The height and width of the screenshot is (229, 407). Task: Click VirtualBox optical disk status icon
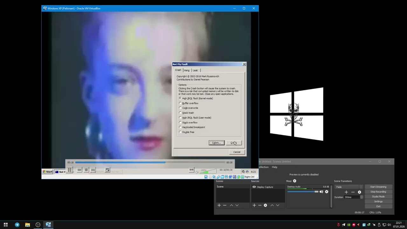pos(210,177)
